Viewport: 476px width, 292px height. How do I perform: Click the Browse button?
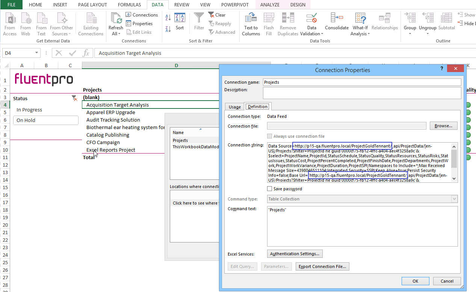tap(443, 126)
